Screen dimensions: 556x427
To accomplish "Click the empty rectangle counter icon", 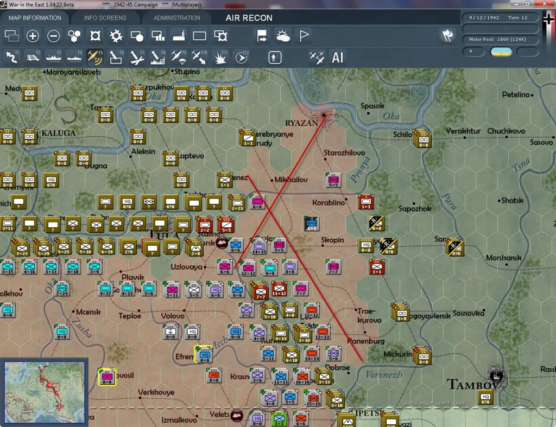I will point(199,36).
